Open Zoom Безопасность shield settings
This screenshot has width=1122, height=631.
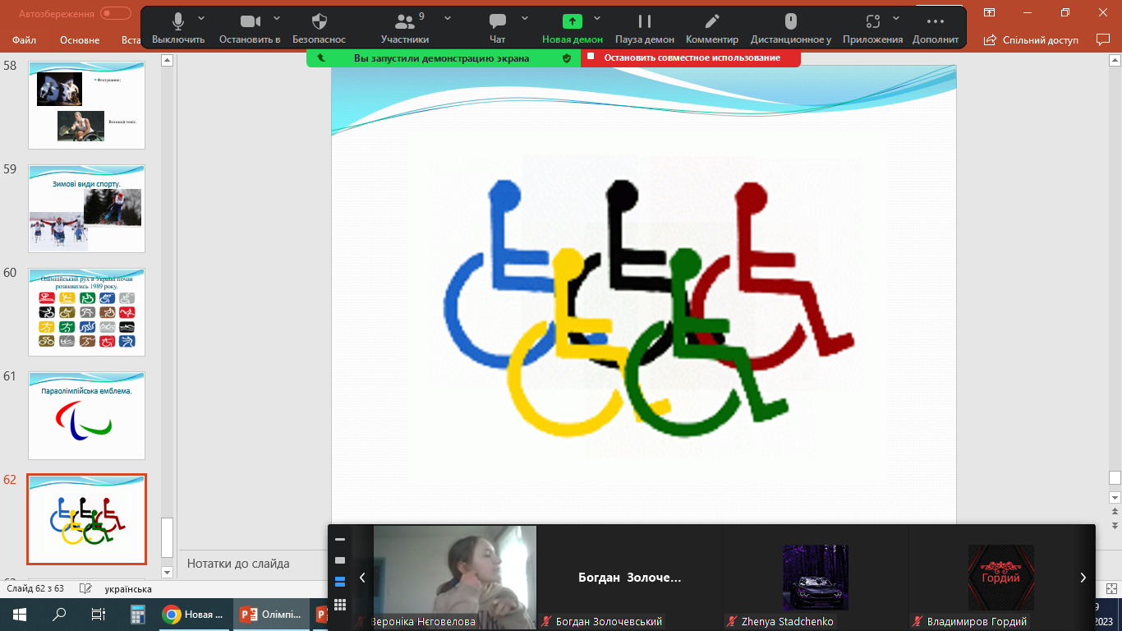coord(320,28)
